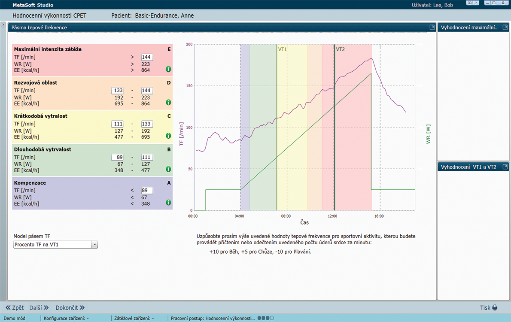
Task: Click info icon for Rozvojová oblast zone
Action: click(x=168, y=103)
